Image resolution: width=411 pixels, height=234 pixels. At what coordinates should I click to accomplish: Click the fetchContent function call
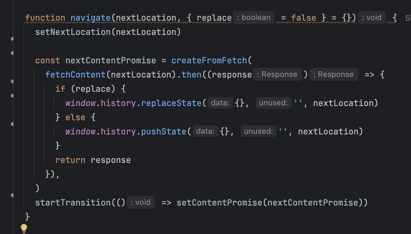tap(75, 75)
